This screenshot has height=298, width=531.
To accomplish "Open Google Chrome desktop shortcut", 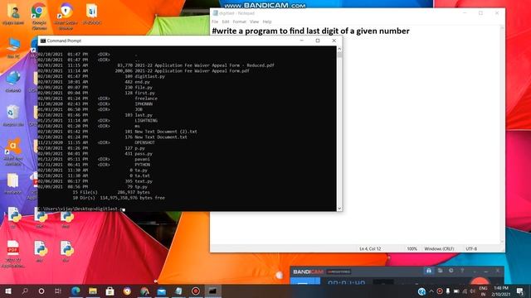I will pyautogui.click(x=39, y=16).
